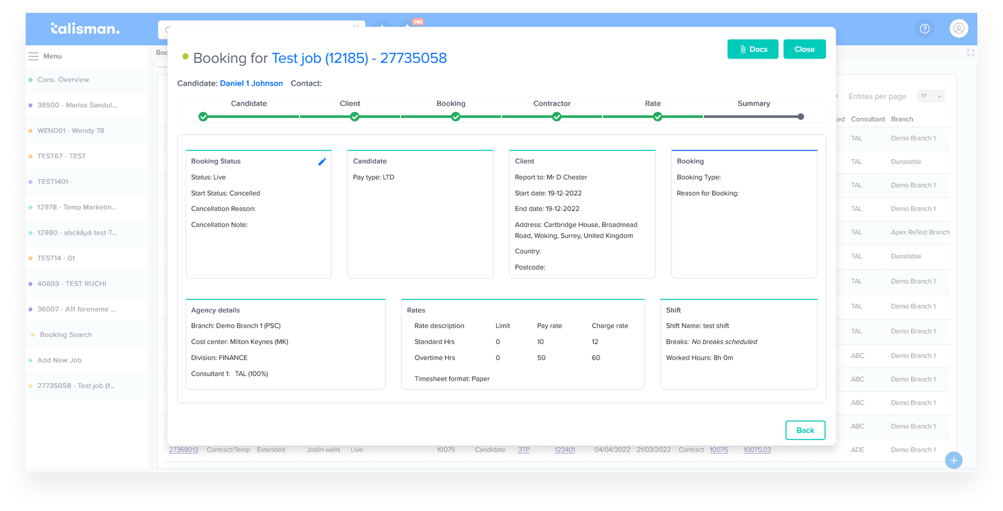Viewport: 1003px width, 511px height.
Task: Go to the Rate step checkmark
Action: point(657,116)
